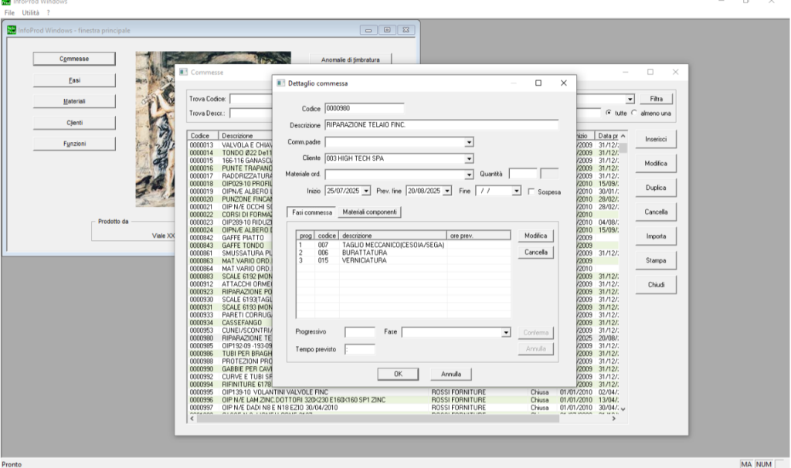This screenshot has width=791, height=468.
Task: Open the Prev. fine date dropdown
Action: click(x=446, y=191)
